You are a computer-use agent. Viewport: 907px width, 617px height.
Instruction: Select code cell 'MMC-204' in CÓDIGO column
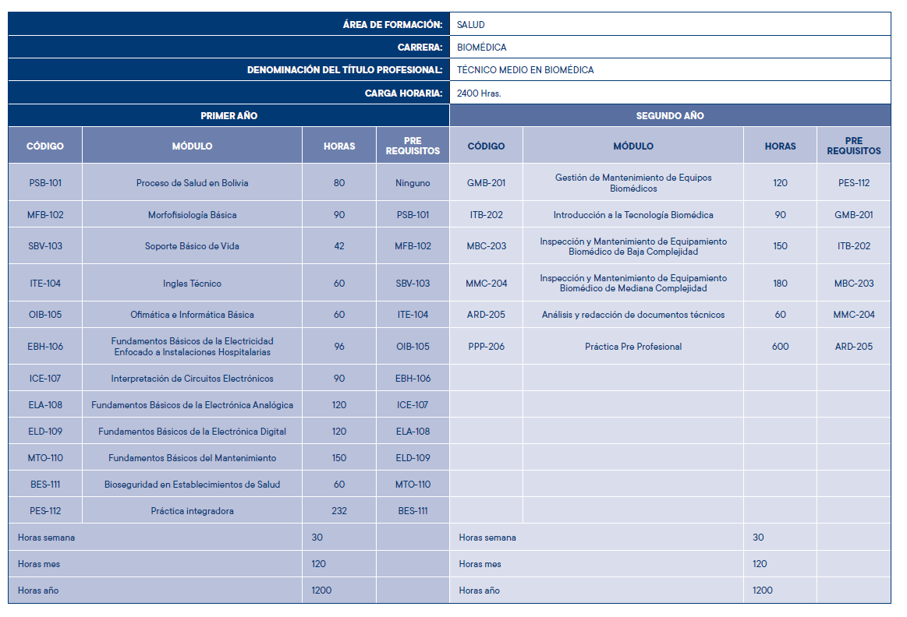click(x=486, y=283)
